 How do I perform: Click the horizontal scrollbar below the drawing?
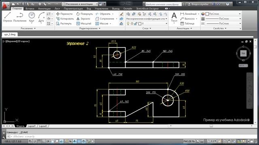pyautogui.click(x=211, y=126)
